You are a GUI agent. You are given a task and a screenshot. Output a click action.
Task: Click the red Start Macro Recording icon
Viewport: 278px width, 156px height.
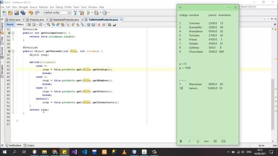click(99, 25)
